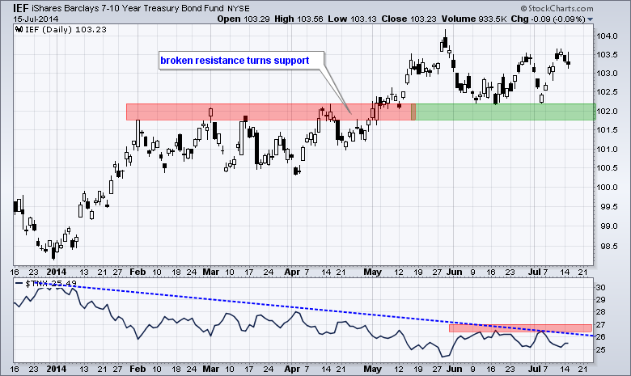Select the Open 103.29 value
The image size is (631, 376).
tap(243, 19)
